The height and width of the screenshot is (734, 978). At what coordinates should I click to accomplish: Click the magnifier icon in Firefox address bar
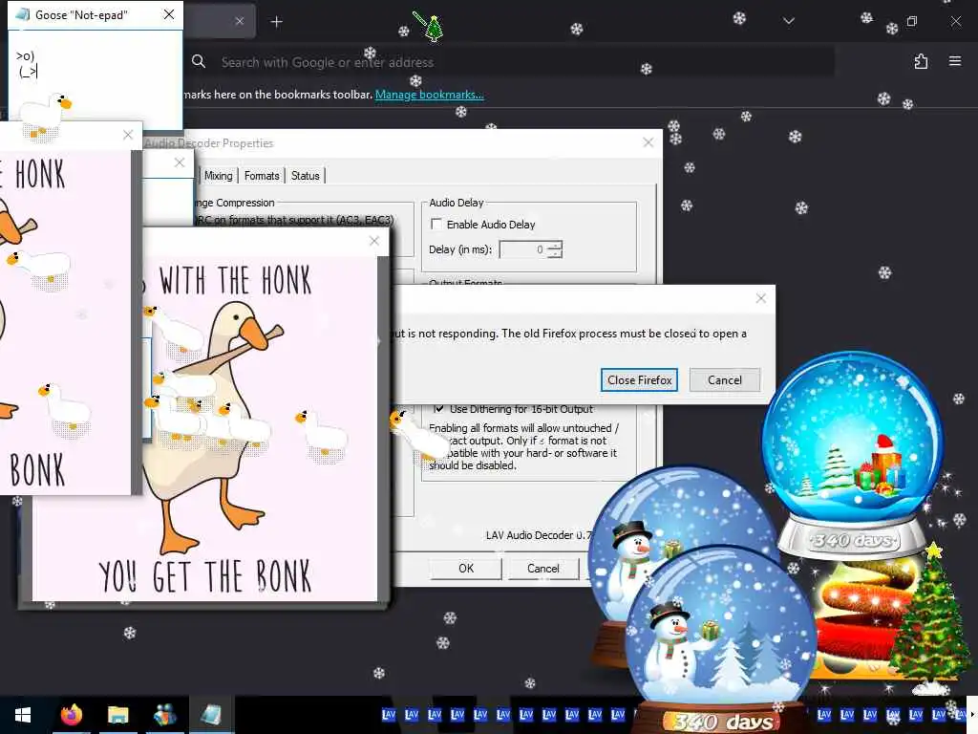[199, 61]
